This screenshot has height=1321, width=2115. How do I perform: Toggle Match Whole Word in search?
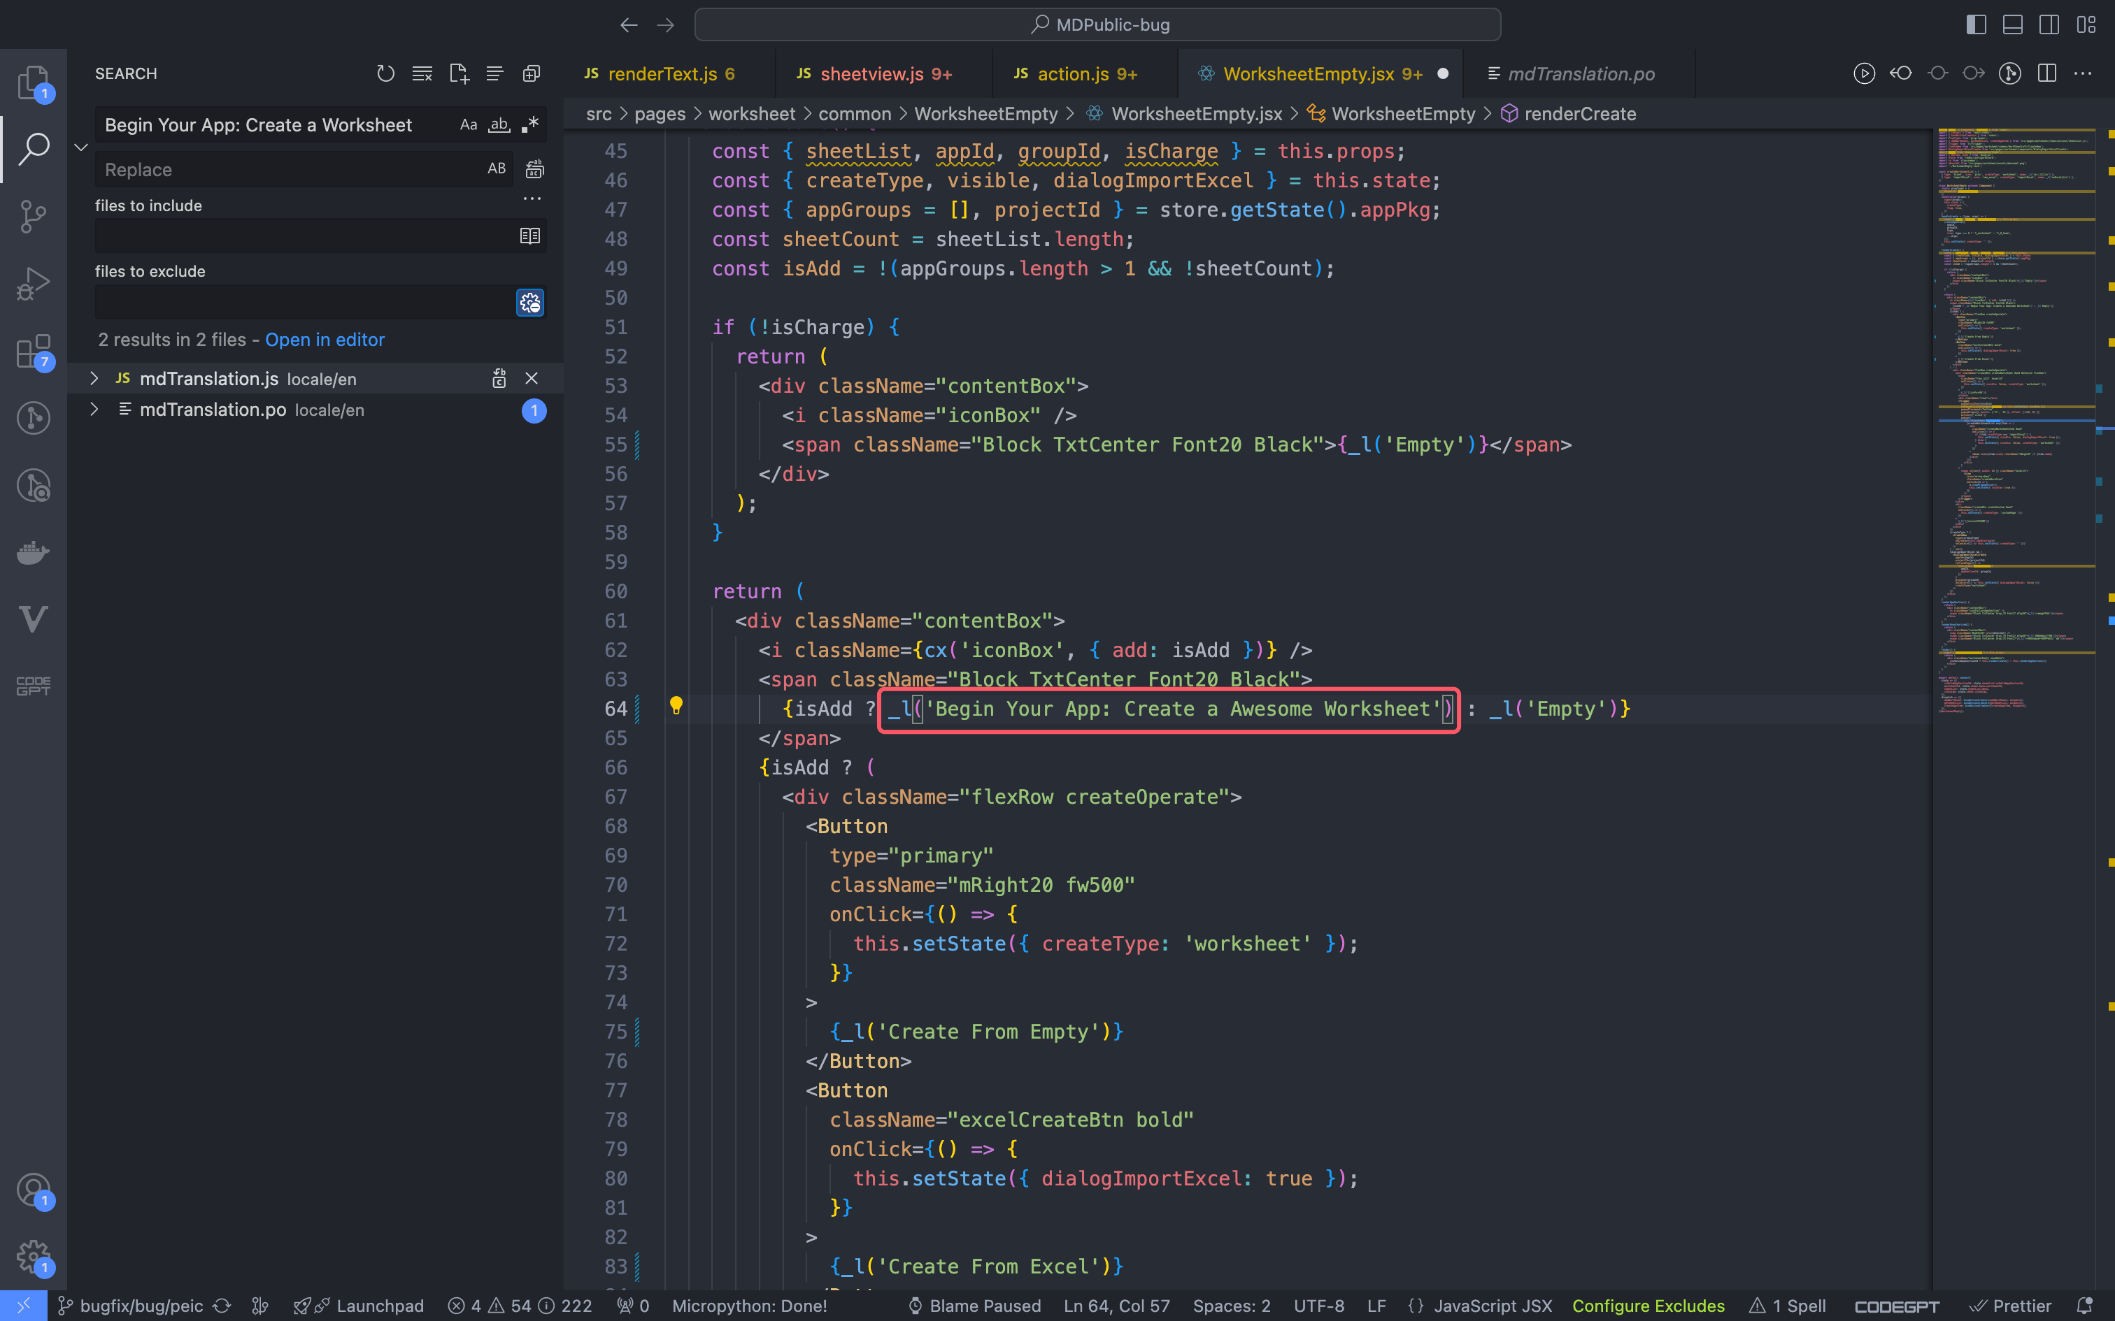point(499,125)
